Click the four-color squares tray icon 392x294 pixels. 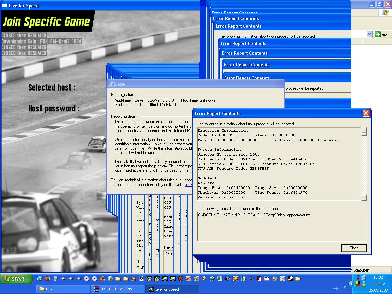click(x=358, y=284)
